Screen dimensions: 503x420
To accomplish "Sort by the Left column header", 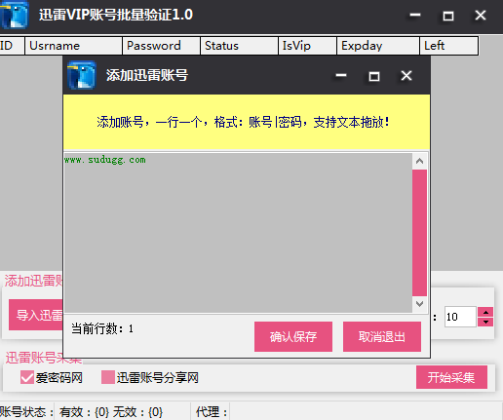I will [x=449, y=46].
